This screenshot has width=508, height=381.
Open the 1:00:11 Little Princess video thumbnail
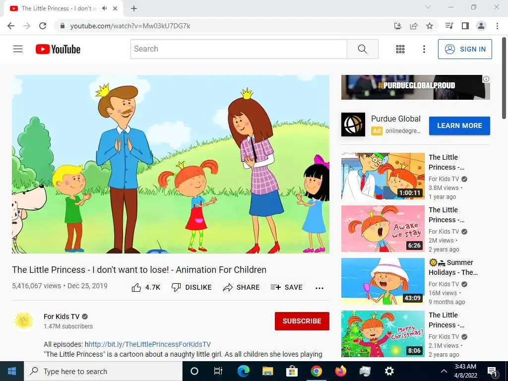point(382,176)
